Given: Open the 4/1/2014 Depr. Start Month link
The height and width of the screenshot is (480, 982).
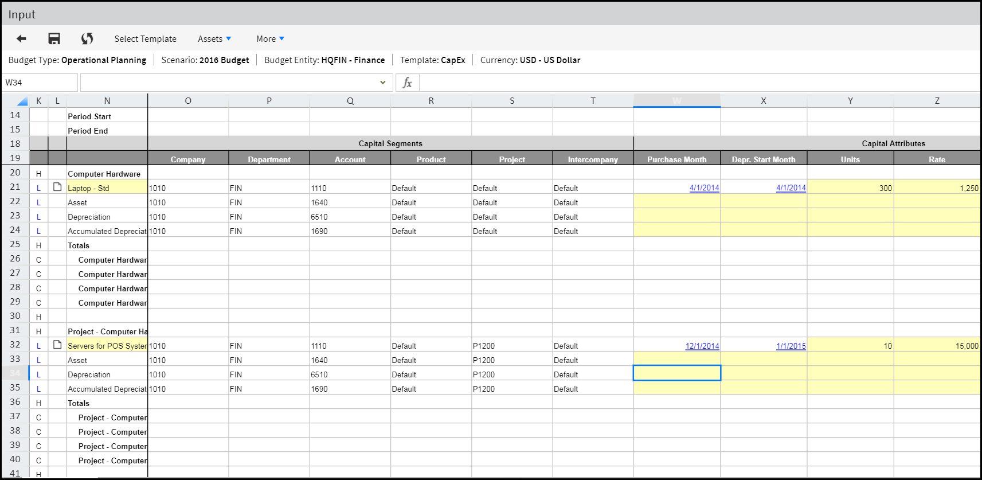Looking at the screenshot, I should pyautogui.click(x=791, y=188).
